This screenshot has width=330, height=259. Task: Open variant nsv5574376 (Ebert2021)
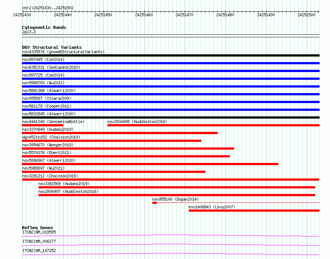47,153
